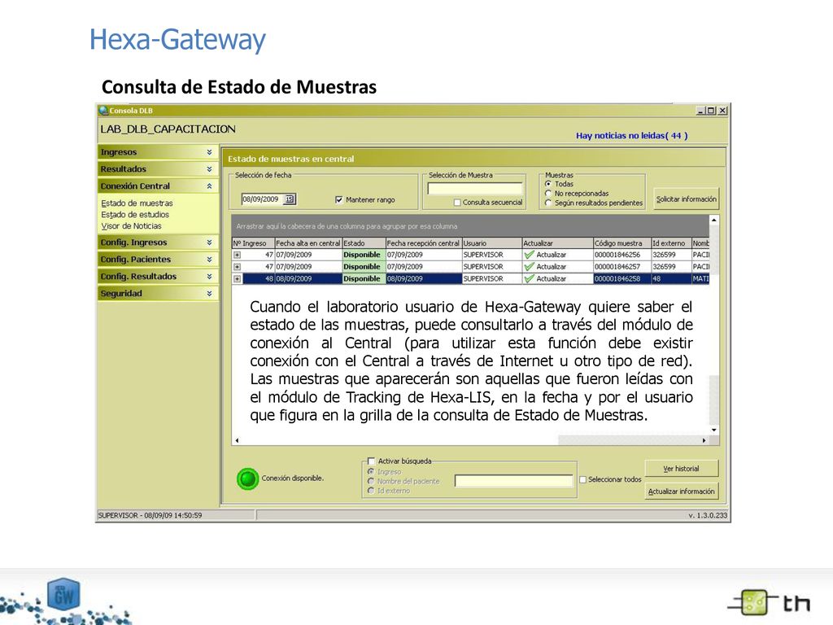
Task: Click the green check icon in row 000001846257
Action: [x=529, y=267]
